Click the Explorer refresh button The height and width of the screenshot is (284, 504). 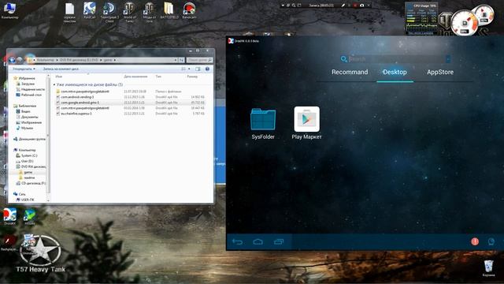(181, 60)
